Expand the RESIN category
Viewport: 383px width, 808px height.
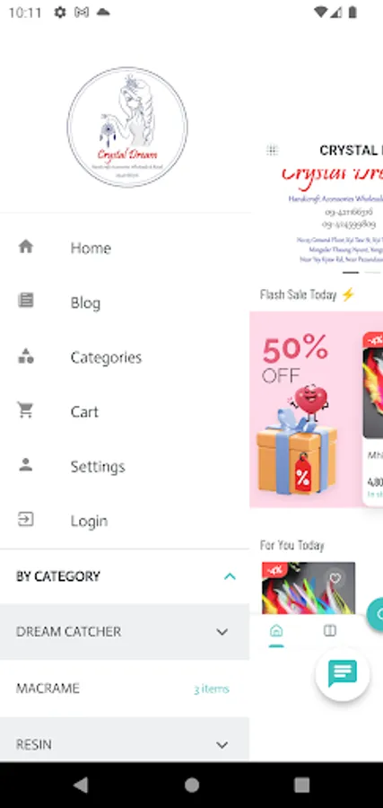click(222, 744)
